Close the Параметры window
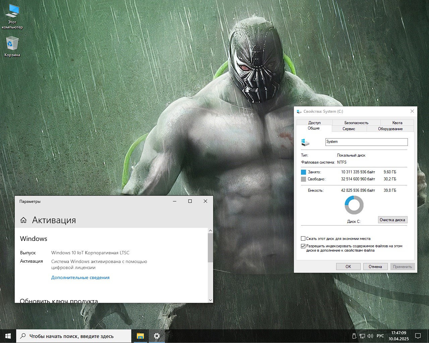Image resolution: width=429 pixels, height=343 pixels. pyautogui.click(x=205, y=201)
